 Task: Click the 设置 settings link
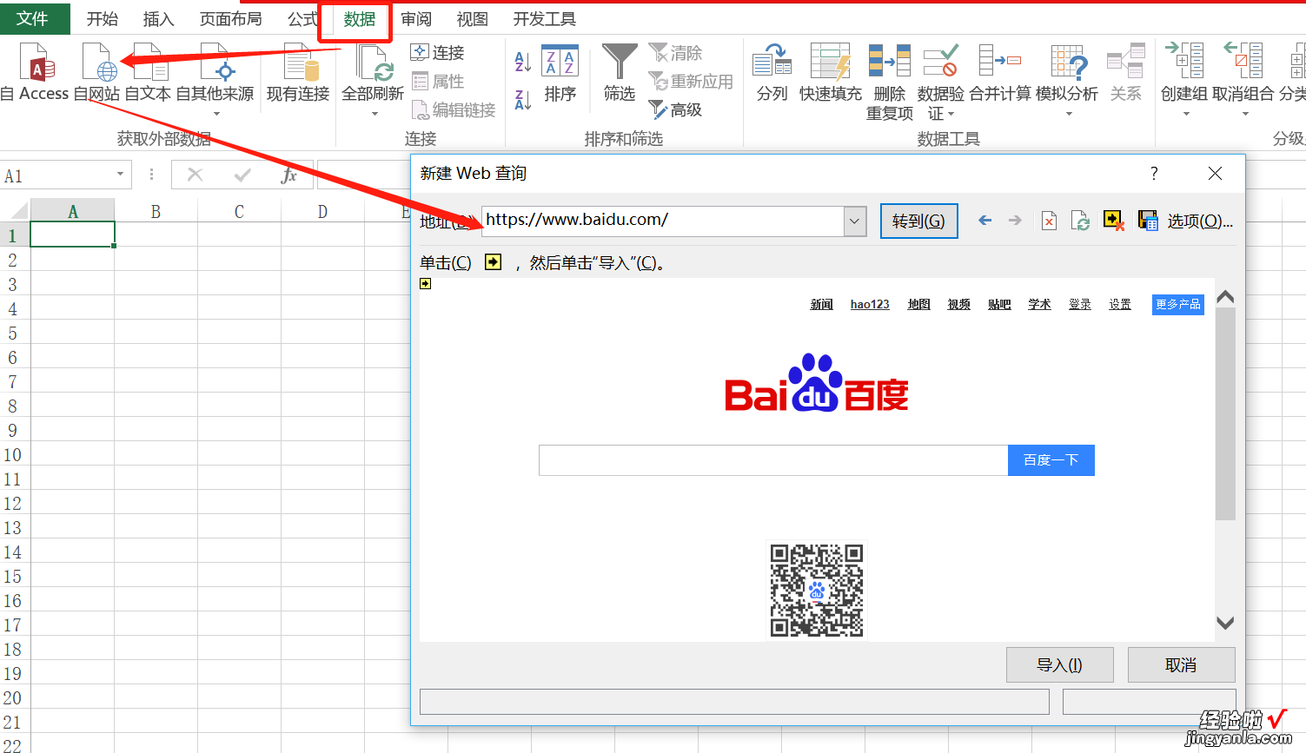point(1120,305)
